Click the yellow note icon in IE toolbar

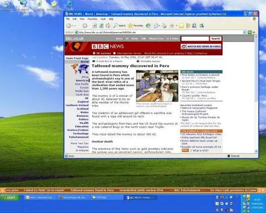181,26
